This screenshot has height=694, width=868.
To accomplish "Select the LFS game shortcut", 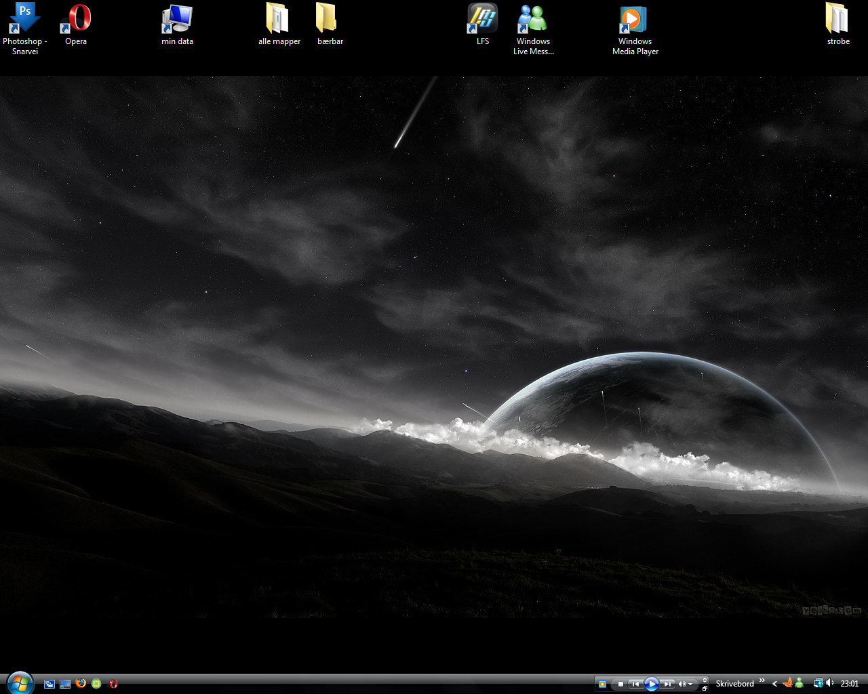I will 483,24.
